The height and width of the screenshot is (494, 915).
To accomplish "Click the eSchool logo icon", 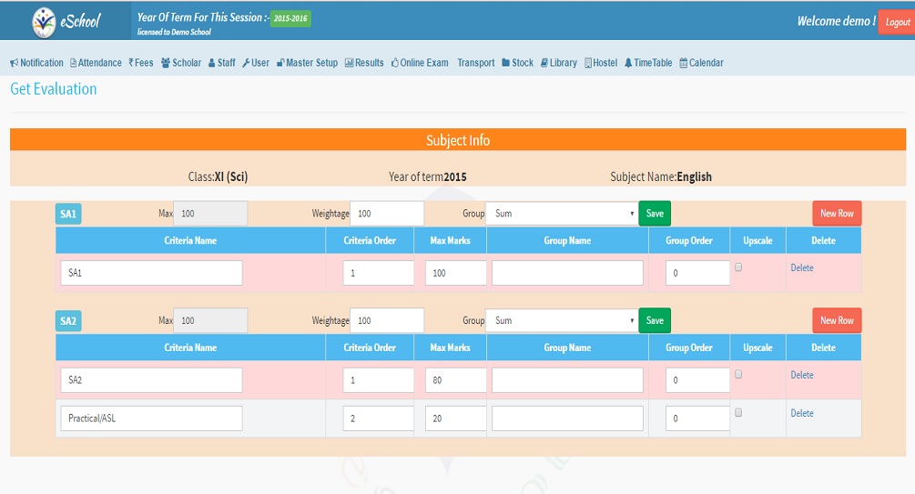I will click(x=43, y=20).
